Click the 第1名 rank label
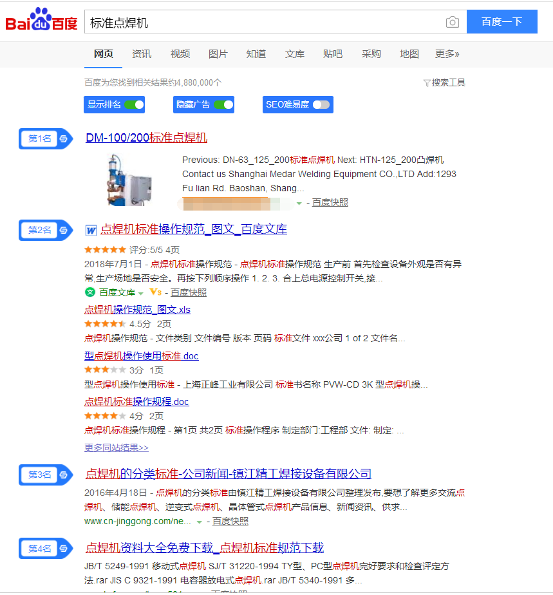The width and height of the screenshot is (553, 595). [x=40, y=138]
